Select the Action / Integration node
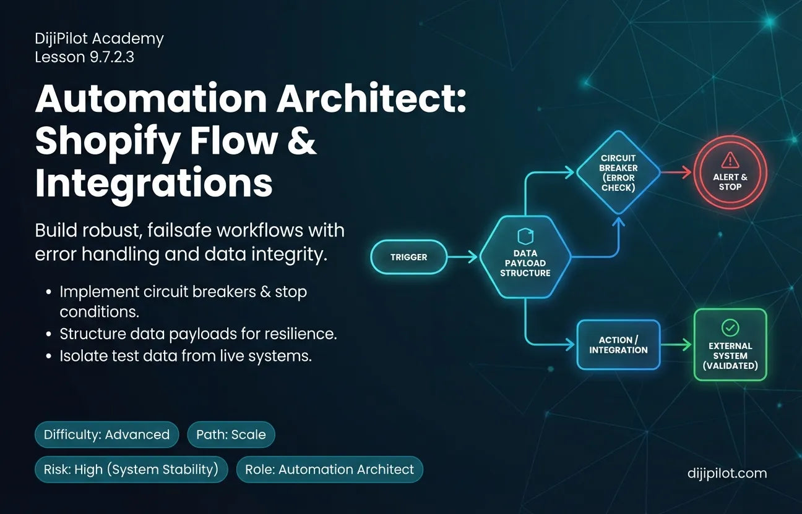 618,345
